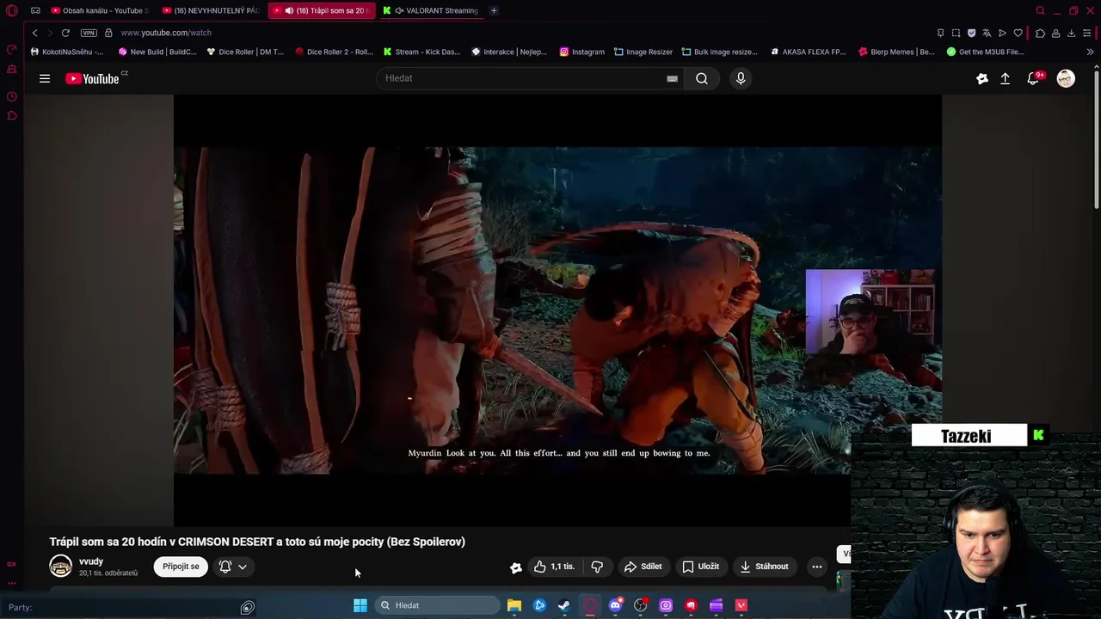Open Discord from the taskbar

pos(615,605)
